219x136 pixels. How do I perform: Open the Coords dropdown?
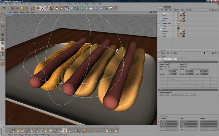tap(197, 69)
